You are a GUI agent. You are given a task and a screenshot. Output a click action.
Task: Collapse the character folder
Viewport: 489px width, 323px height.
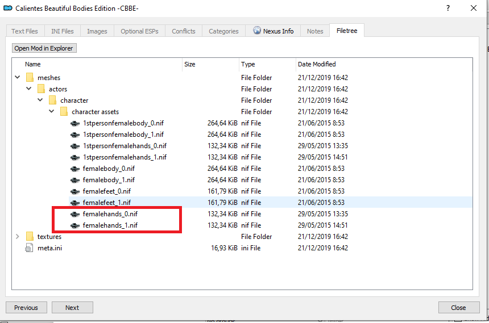(x=40, y=100)
